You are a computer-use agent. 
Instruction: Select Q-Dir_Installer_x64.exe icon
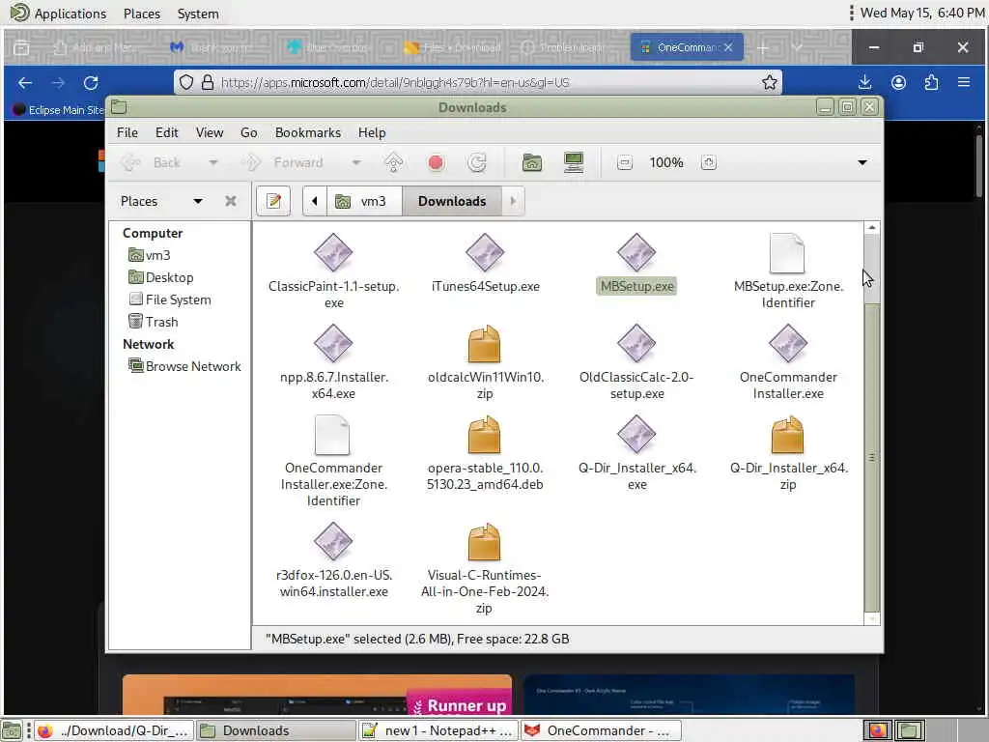coord(636,435)
